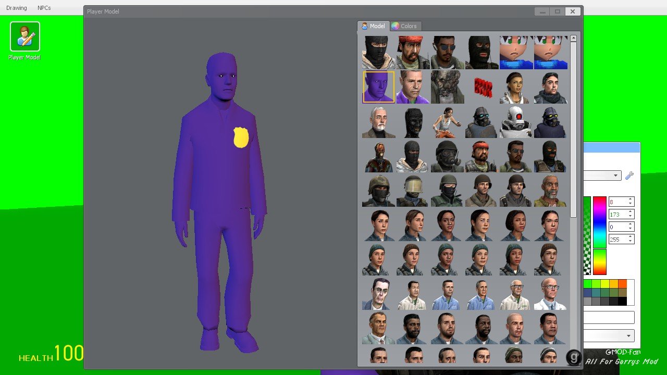The width and height of the screenshot is (667, 375).
Task: Pick Magnusson in the light green suit
Action: pyautogui.click(x=378, y=328)
